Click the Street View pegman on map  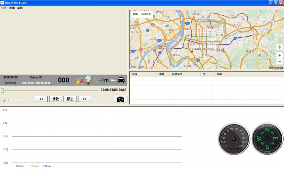(280, 47)
